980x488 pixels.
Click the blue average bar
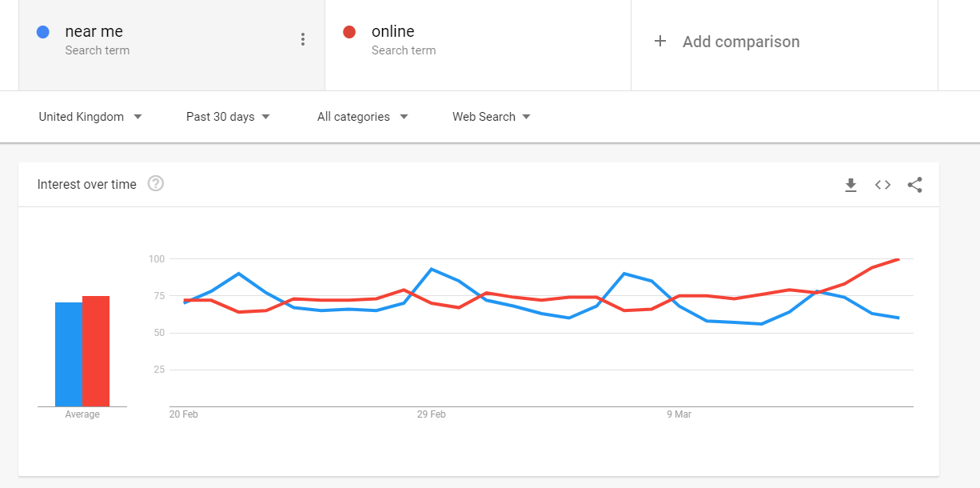click(69, 356)
